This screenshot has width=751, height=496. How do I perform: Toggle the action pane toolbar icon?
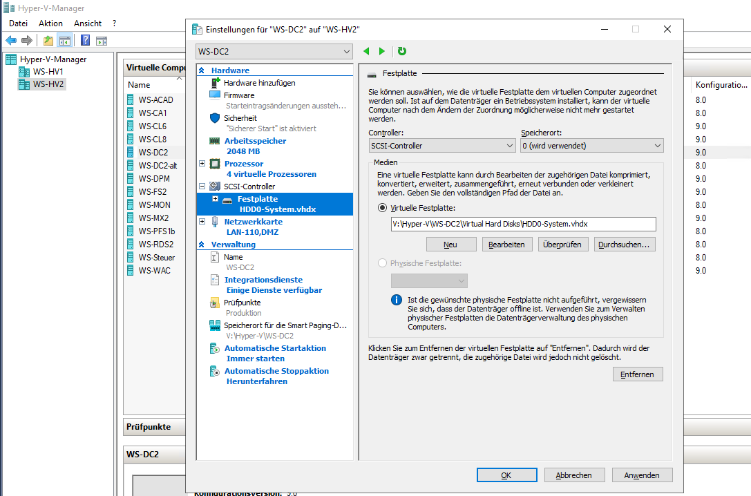tap(102, 41)
